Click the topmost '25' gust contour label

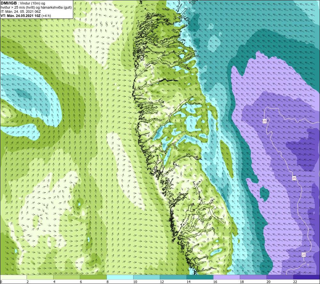pos(265,121)
